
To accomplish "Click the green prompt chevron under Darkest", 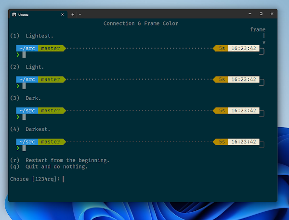I will [18, 148].
